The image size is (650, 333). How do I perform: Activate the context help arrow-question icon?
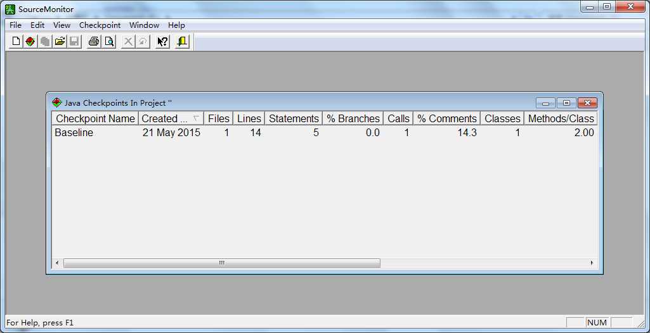(163, 41)
